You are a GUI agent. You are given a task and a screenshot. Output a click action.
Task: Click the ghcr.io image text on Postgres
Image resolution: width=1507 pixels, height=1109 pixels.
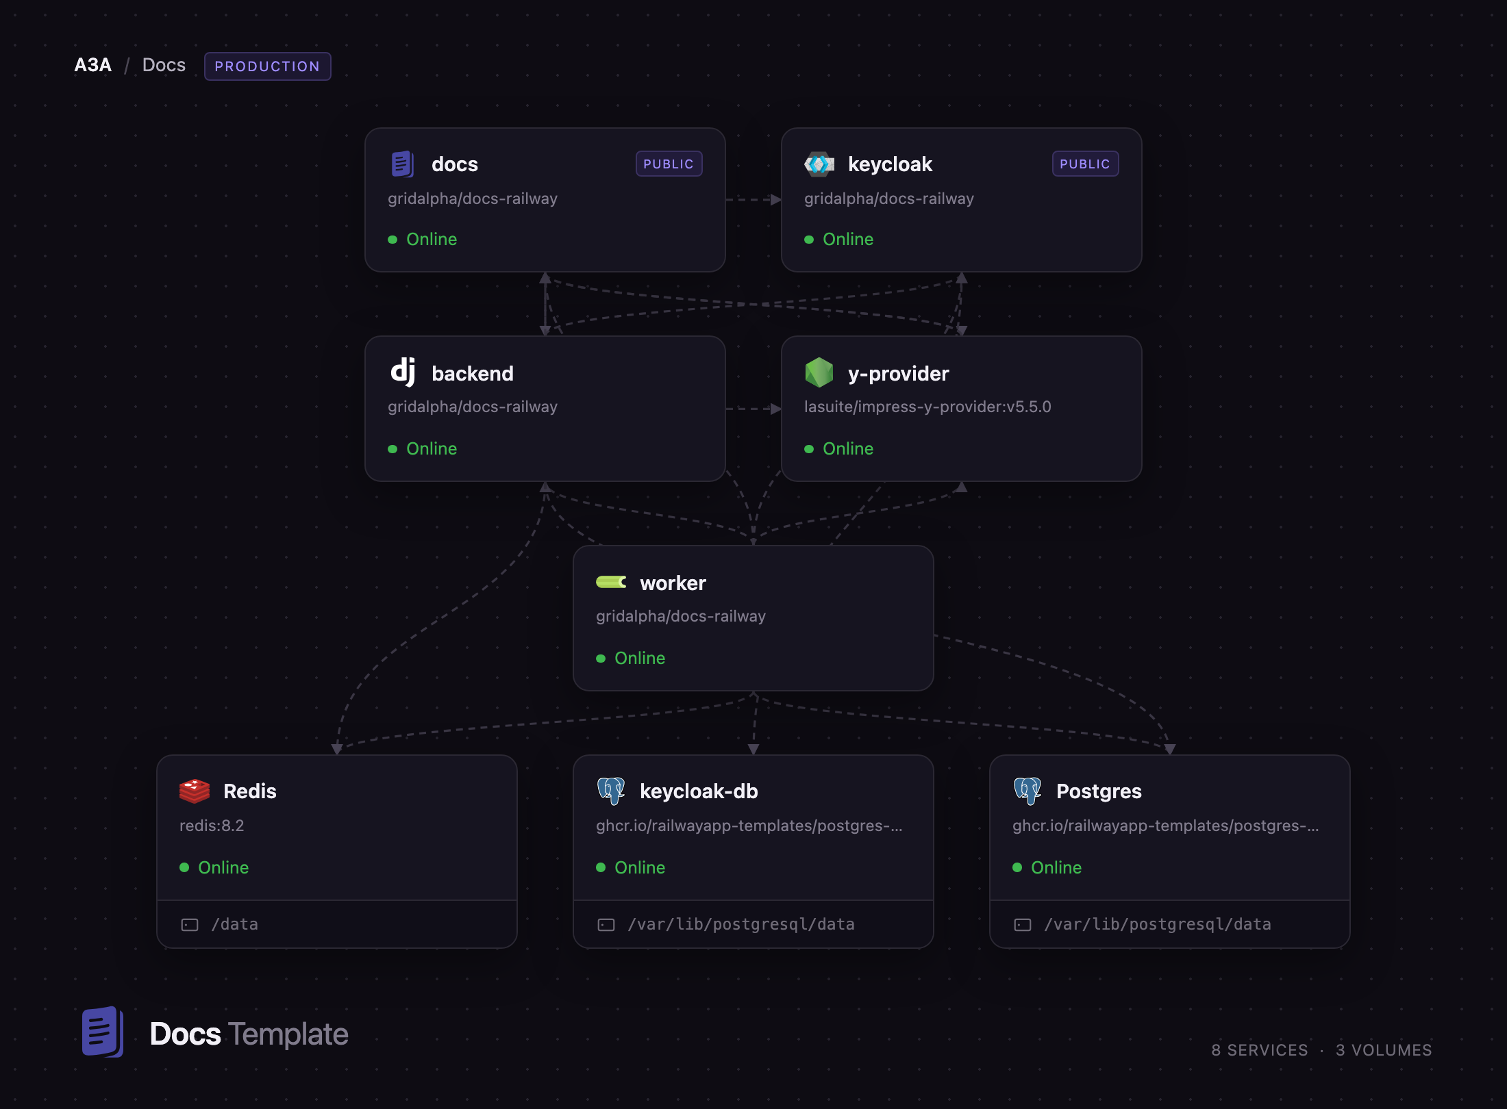click(x=1166, y=826)
